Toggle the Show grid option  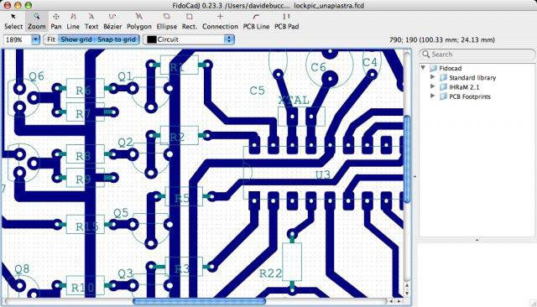point(76,39)
